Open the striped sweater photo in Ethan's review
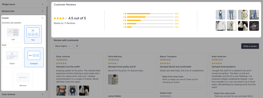This screenshot has height=98, width=263. point(61,91)
